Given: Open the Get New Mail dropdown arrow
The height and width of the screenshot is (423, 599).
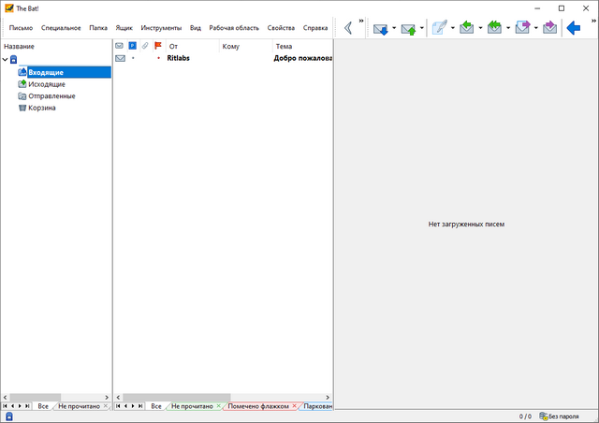Looking at the screenshot, I should (394, 28).
